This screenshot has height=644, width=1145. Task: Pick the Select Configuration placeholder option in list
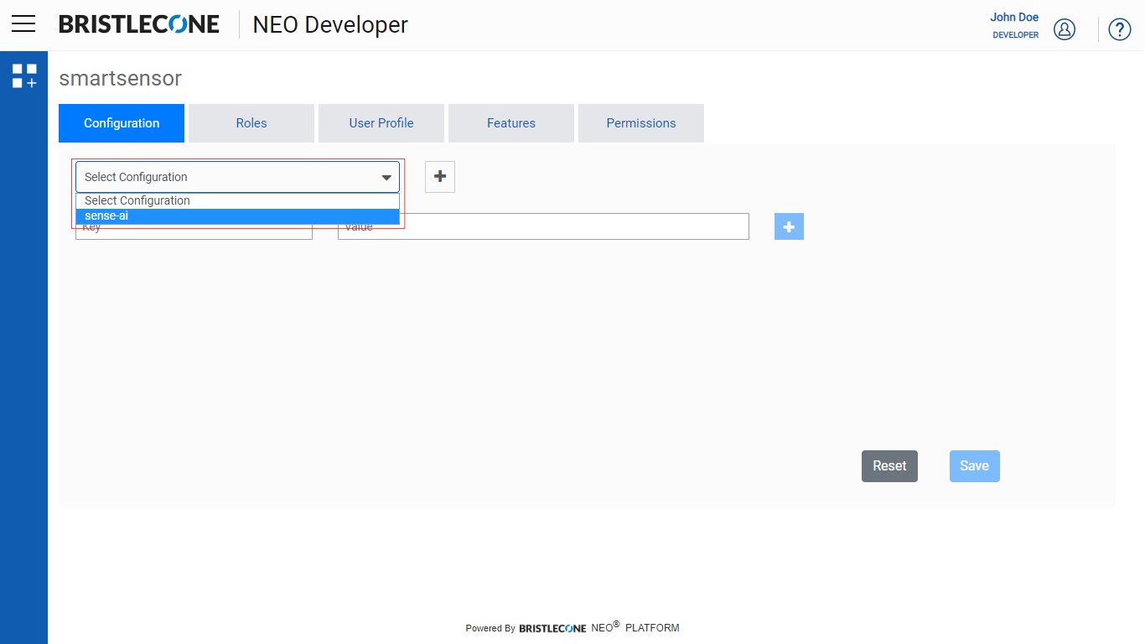(x=237, y=200)
